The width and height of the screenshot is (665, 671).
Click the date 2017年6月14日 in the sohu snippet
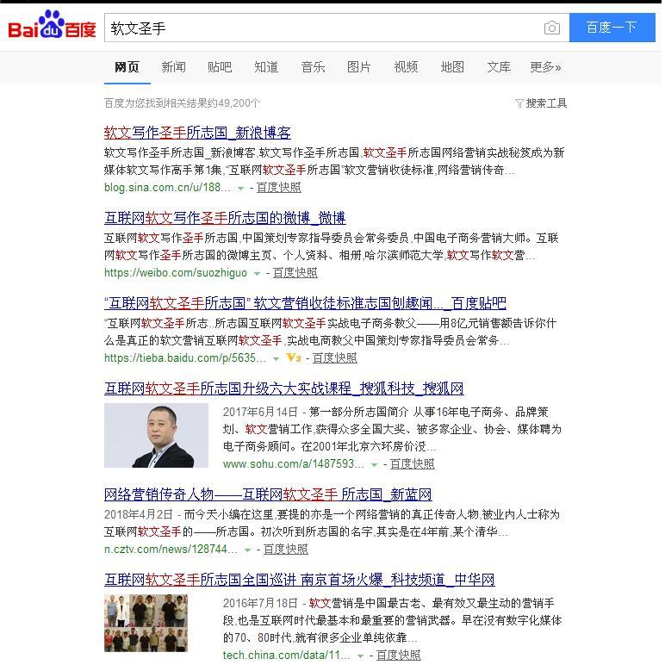click(x=260, y=412)
